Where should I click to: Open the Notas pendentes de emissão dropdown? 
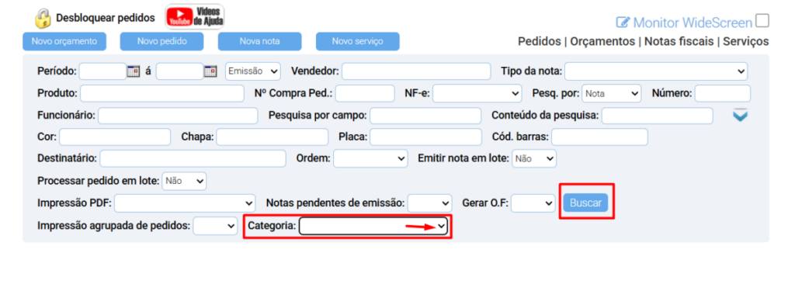(429, 203)
